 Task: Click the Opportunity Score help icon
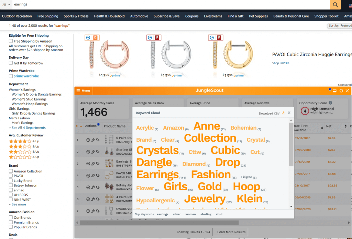[x=330, y=103]
